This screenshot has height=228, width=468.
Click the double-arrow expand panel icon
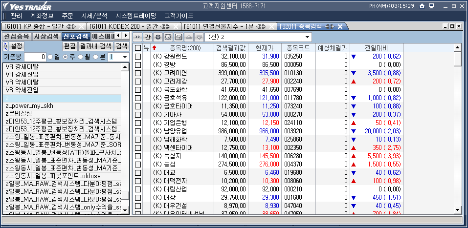coord(137,37)
